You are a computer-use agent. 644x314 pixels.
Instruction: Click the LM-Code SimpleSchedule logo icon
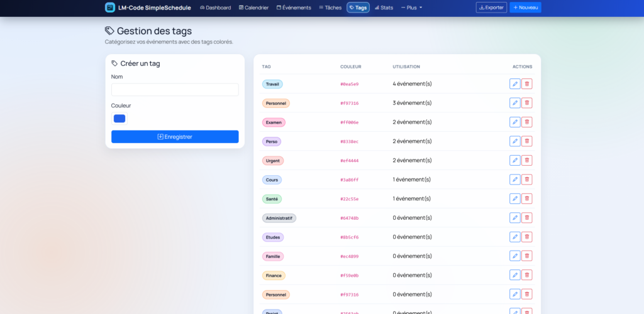110,8
